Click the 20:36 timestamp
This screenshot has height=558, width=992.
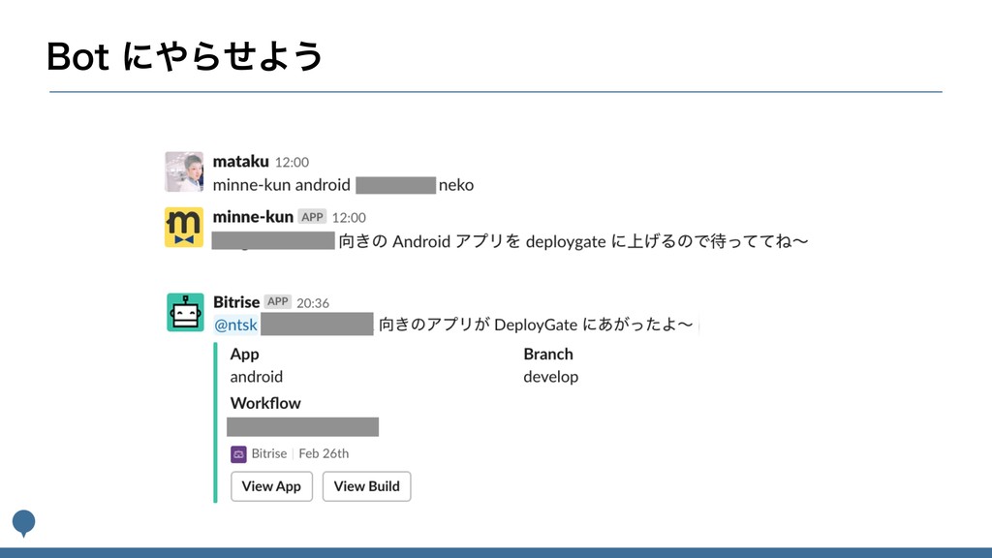pos(313,303)
